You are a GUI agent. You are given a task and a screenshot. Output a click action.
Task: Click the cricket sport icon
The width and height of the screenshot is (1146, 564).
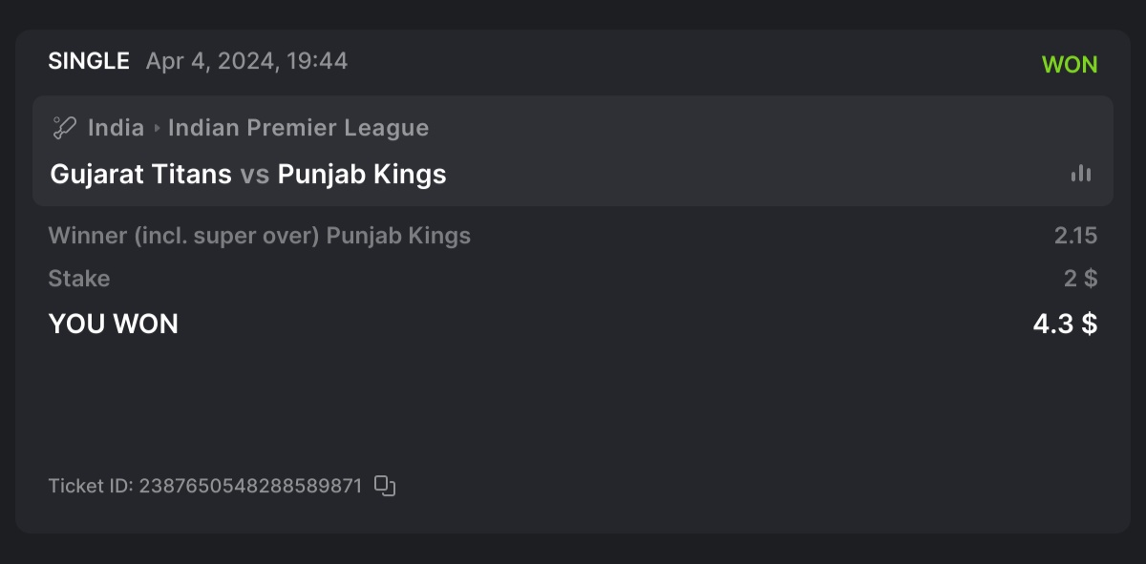64,127
